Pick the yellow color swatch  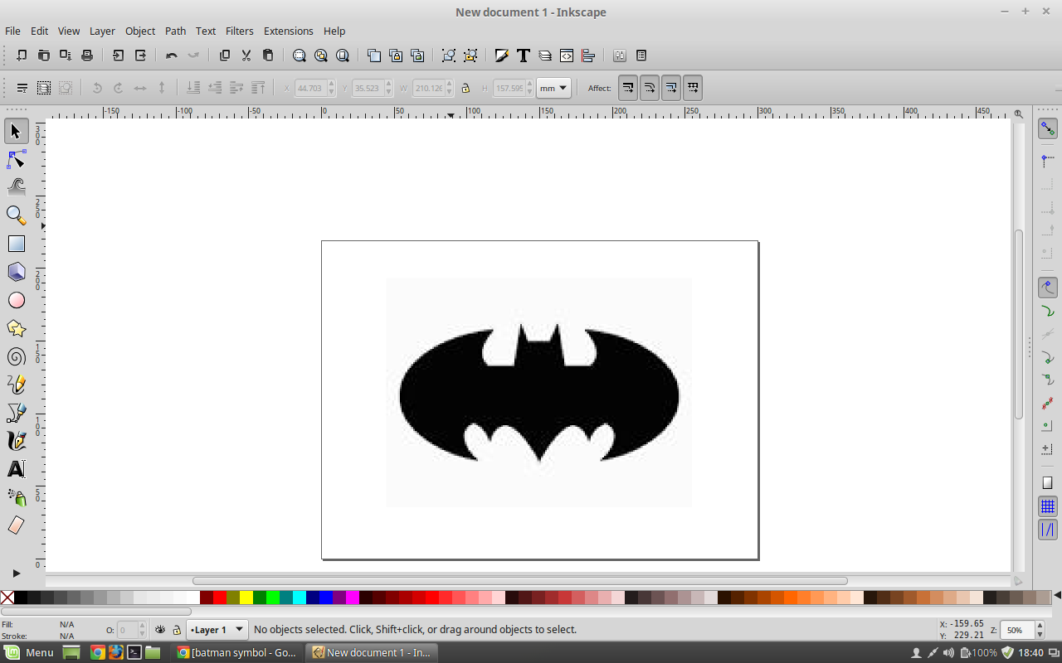pos(246,598)
